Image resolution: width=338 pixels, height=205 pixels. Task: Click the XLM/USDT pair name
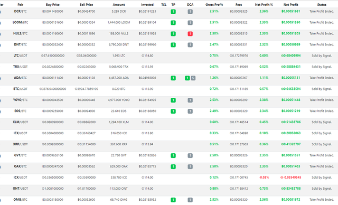pos(20,122)
